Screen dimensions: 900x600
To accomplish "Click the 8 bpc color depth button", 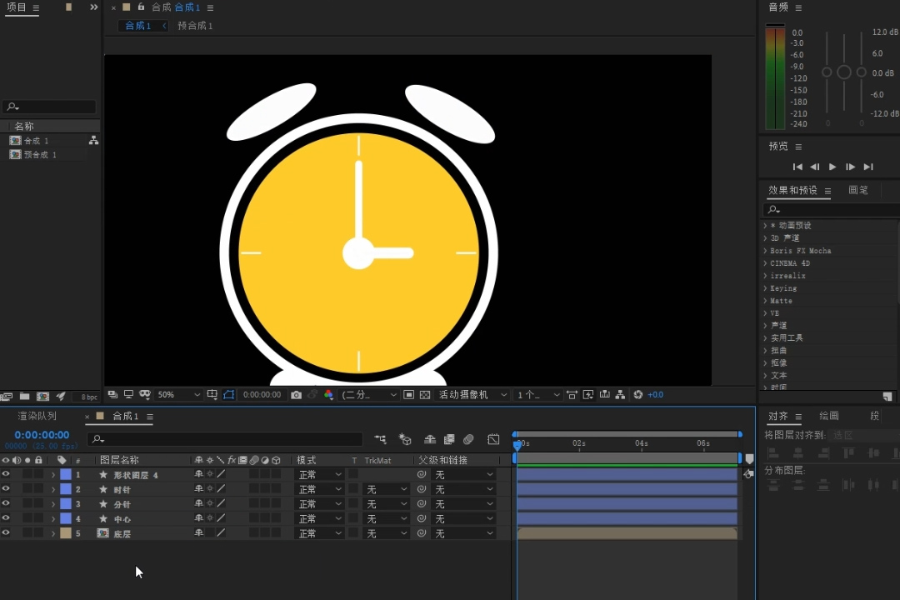I will [x=89, y=397].
